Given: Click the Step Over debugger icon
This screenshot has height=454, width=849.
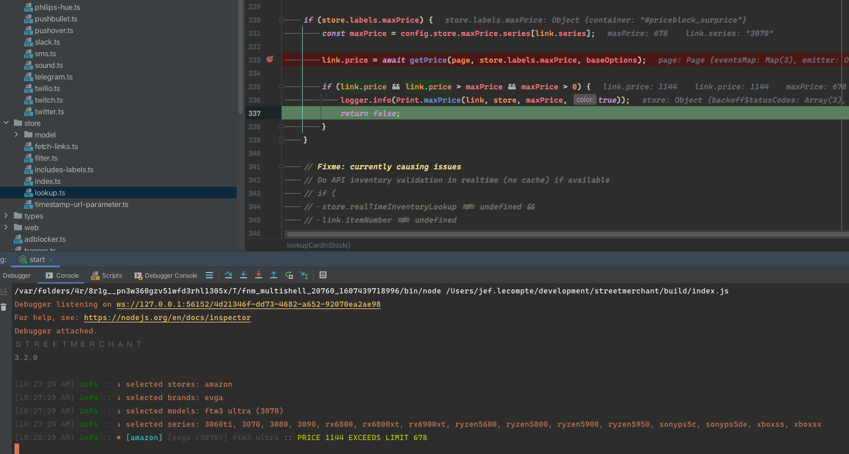Looking at the screenshot, I should coord(228,275).
